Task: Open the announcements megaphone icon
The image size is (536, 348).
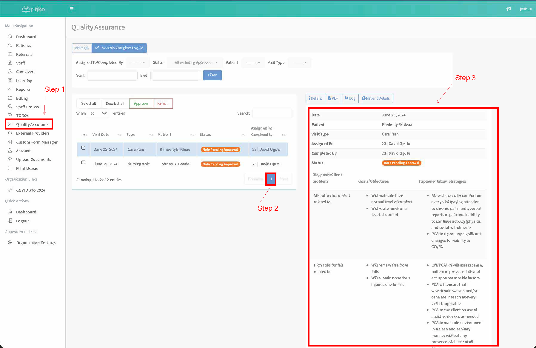Action: point(509,9)
